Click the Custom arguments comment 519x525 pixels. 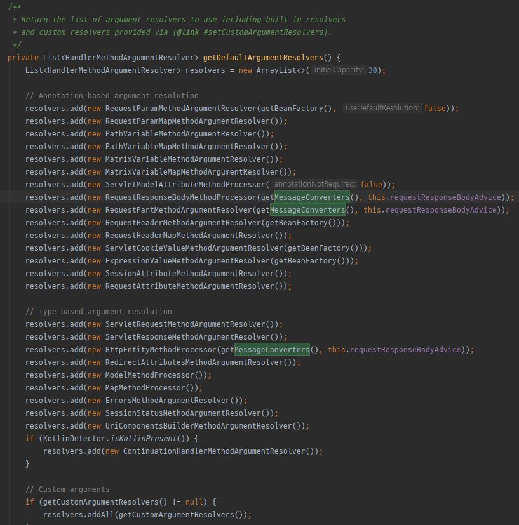67,489
